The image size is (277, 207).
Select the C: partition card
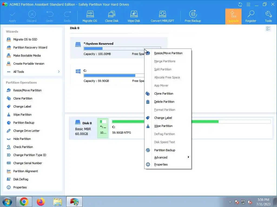pos(107,75)
